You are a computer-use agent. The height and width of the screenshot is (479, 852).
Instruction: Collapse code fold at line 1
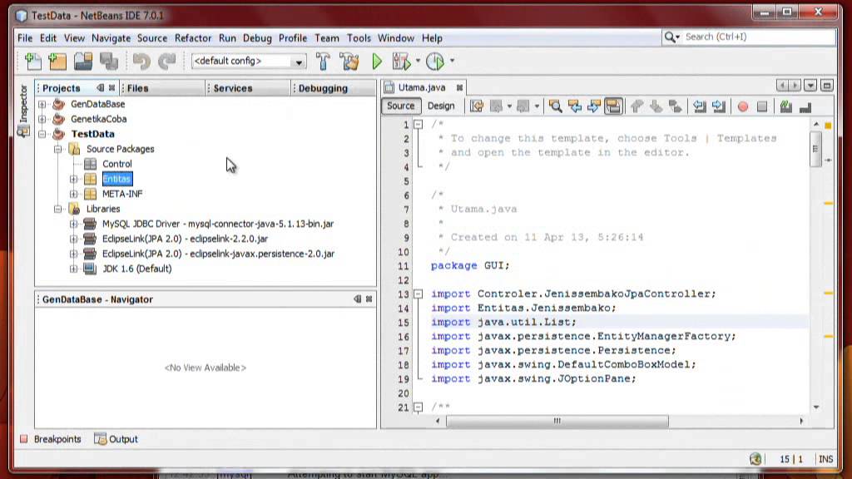418,125
